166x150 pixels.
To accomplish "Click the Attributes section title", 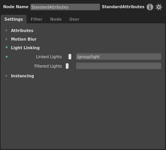I will (22, 30).
